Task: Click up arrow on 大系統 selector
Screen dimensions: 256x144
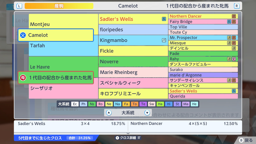Action: pos(109,113)
